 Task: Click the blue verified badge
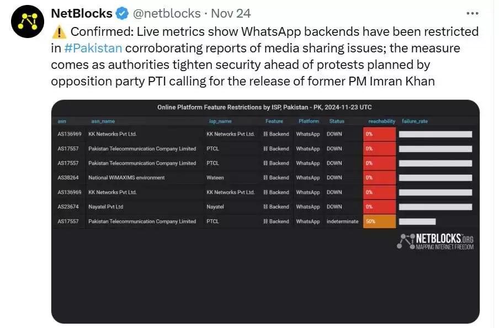point(121,14)
